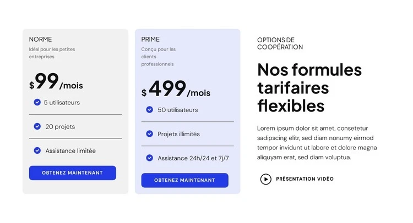Click the text Conçu pour les clients professionnels
Viewport: 413px width, 223px height.
(158, 57)
